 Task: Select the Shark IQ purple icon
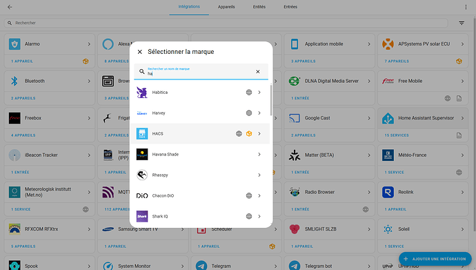point(142,216)
